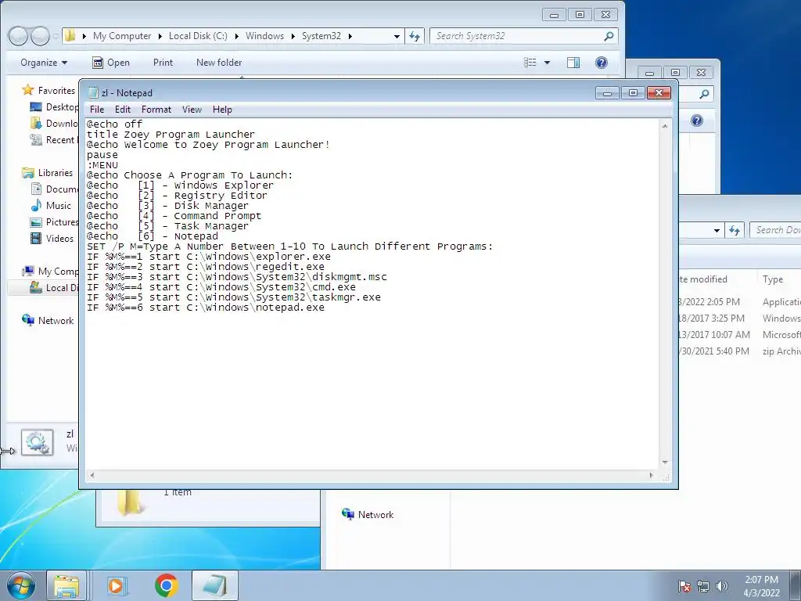Click the Notepad horizontal scrollbar right arrow
801x601 pixels.
pyautogui.click(x=651, y=475)
